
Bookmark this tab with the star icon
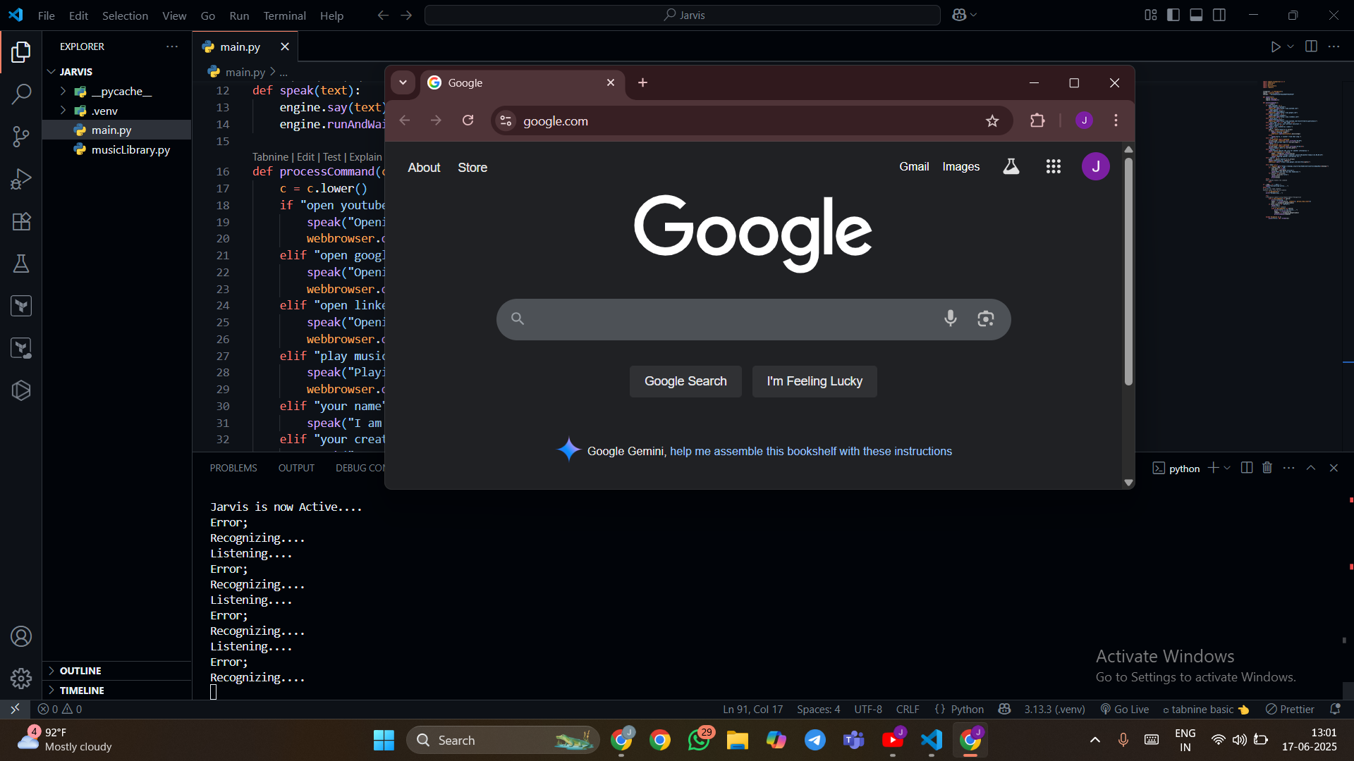tap(992, 120)
